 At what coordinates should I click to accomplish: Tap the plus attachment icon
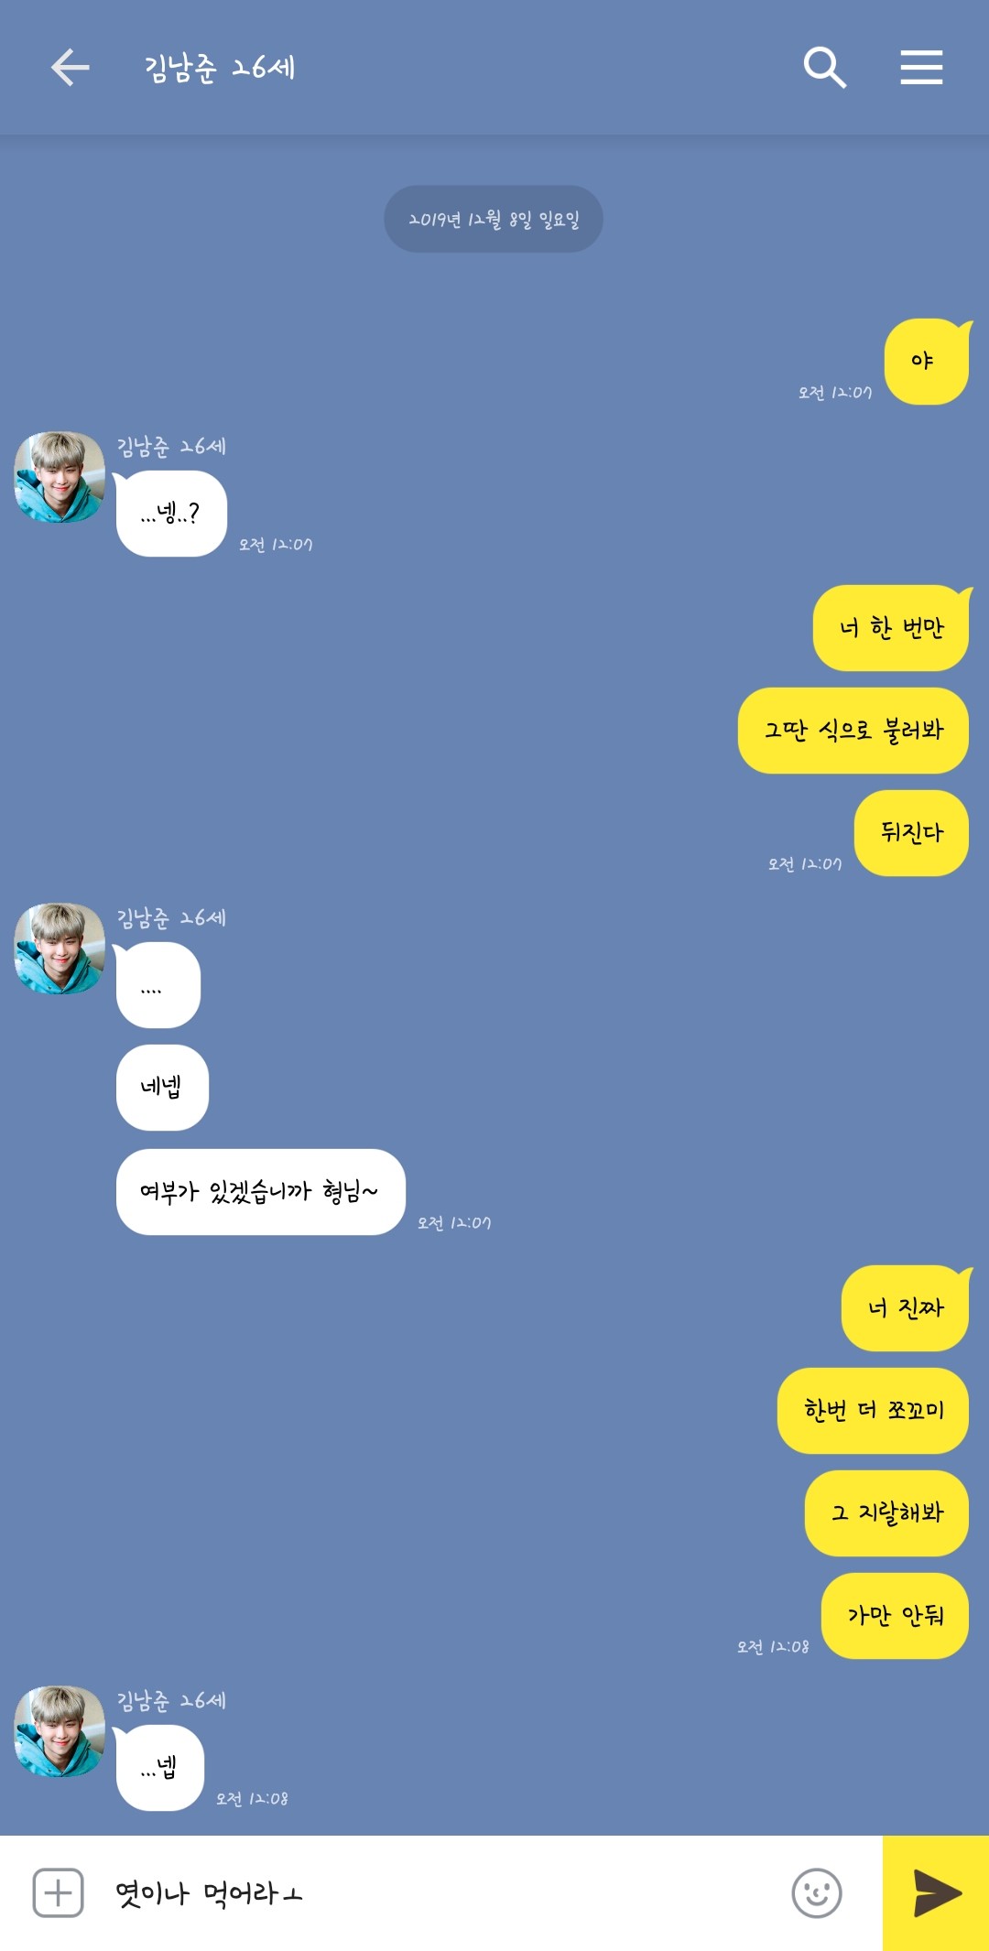pos(59,1892)
